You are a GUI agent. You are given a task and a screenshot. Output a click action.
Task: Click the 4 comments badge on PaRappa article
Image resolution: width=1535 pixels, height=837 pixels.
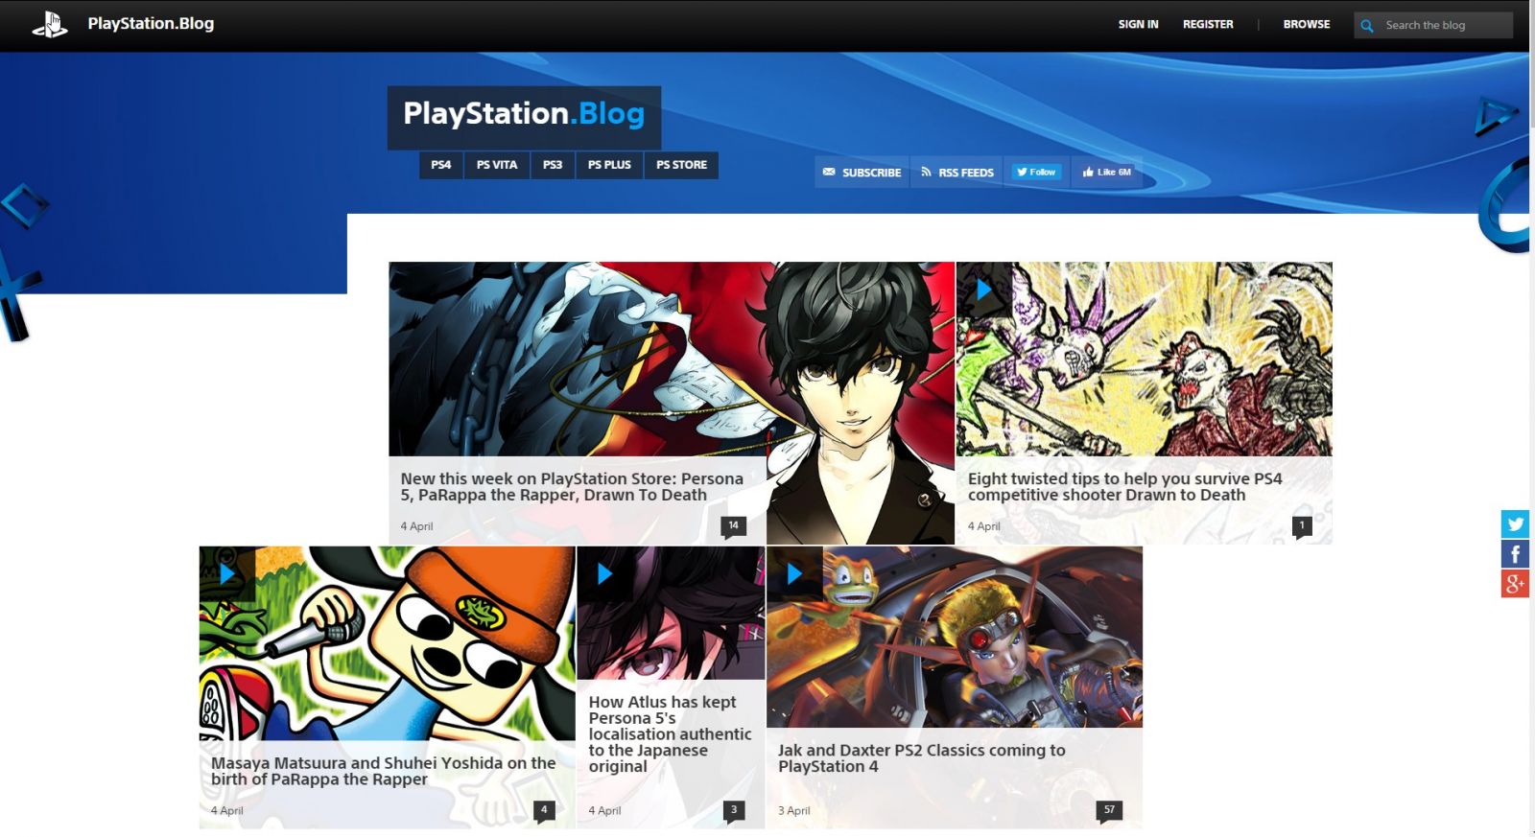click(544, 810)
